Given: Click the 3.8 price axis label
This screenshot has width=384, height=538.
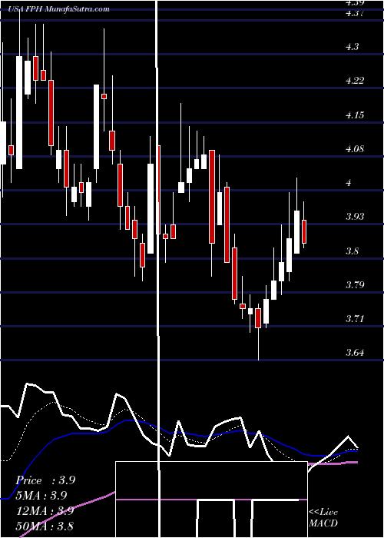Looking at the screenshot, I should pyautogui.click(x=352, y=251).
